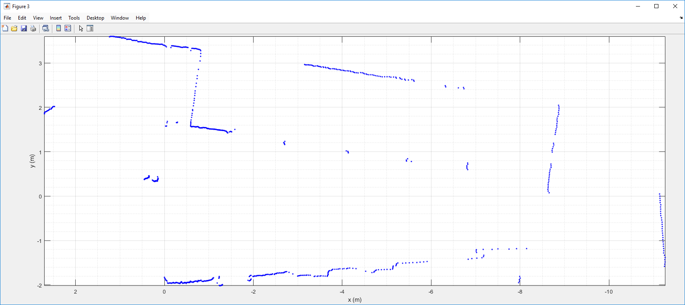This screenshot has height=305, width=685.
Task: Click the Window menu
Action: pyautogui.click(x=120, y=18)
